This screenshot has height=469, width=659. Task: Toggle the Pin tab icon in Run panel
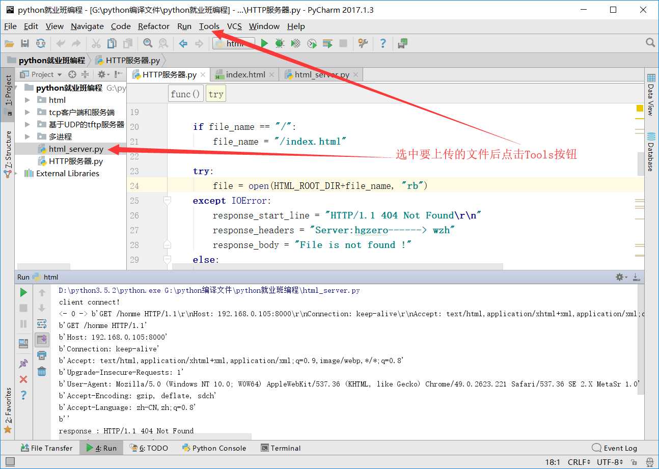click(x=23, y=364)
